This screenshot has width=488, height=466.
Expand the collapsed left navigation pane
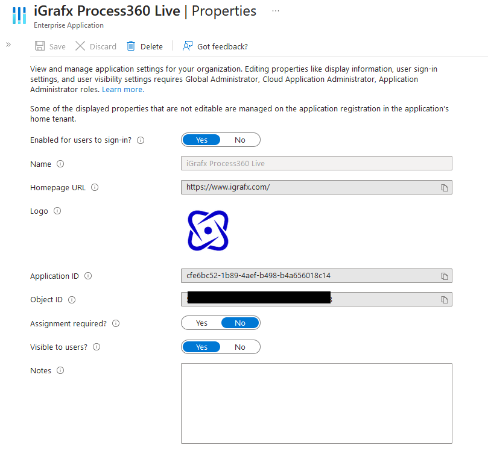[x=8, y=43]
